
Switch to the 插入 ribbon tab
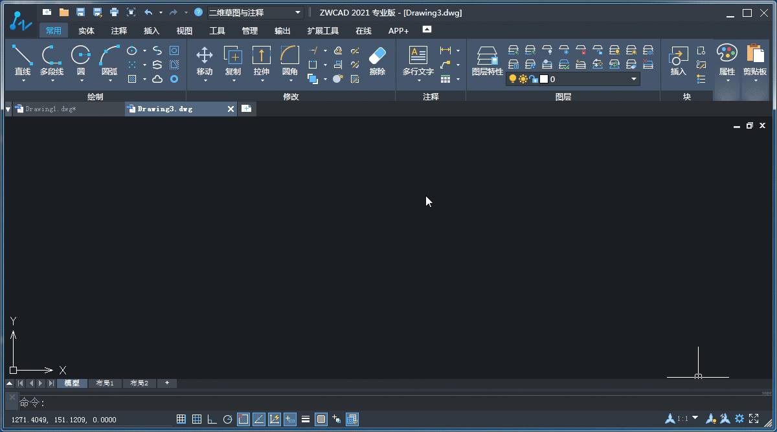coord(151,30)
